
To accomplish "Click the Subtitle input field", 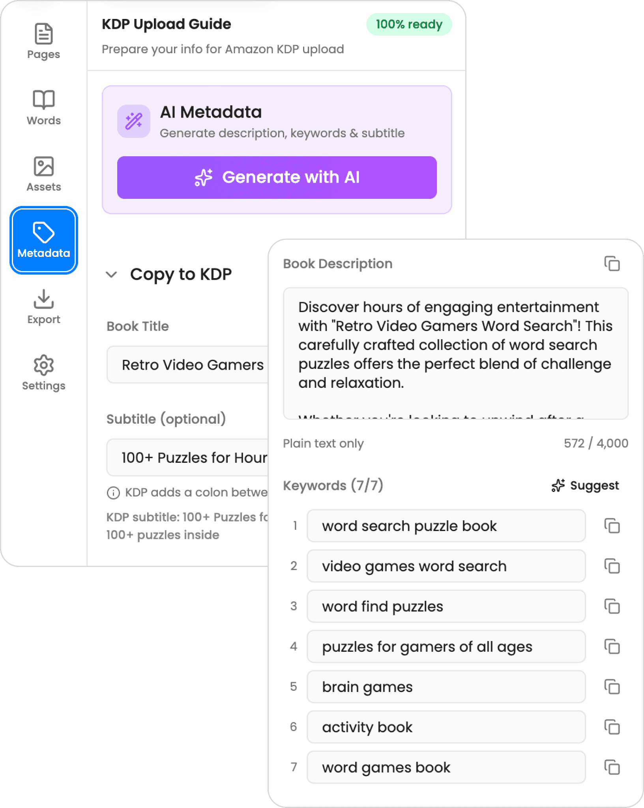I will (x=185, y=457).
